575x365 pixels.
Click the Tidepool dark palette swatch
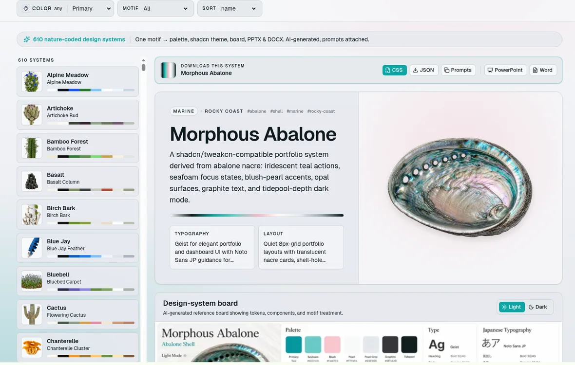[409, 345]
